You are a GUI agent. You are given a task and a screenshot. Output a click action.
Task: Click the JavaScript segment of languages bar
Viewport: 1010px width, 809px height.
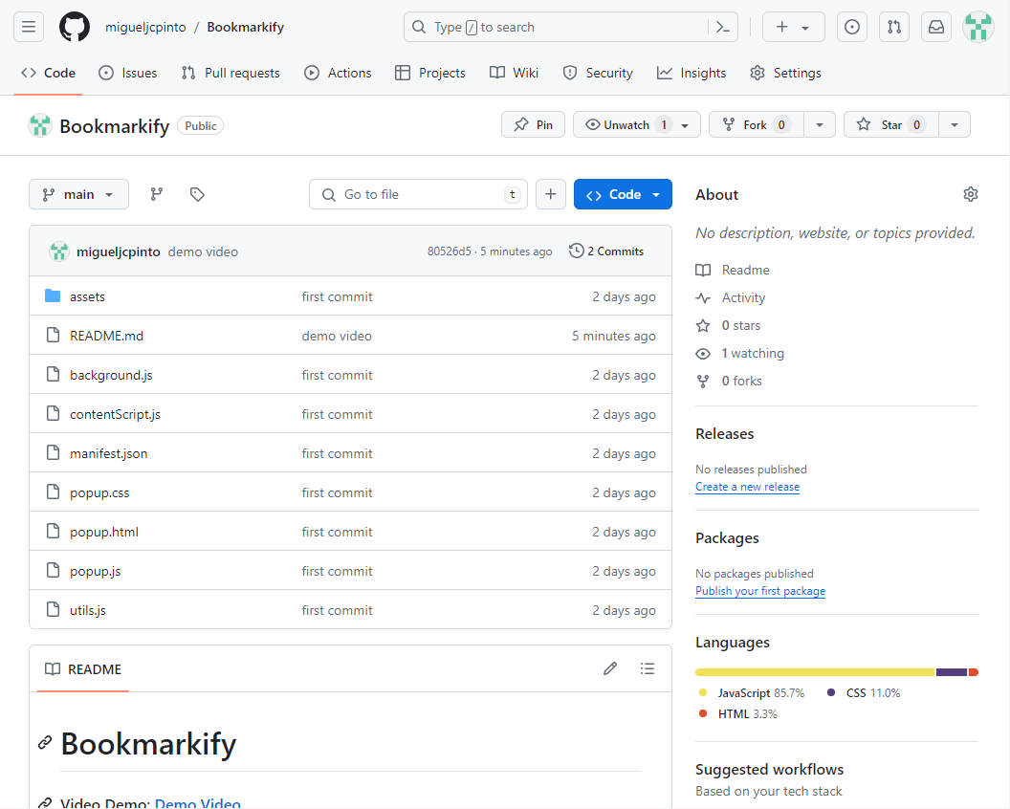coord(815,672)
